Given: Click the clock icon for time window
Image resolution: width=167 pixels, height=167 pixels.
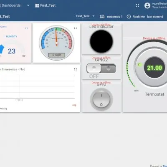Looking at the screenshot, I should point(129,17).
